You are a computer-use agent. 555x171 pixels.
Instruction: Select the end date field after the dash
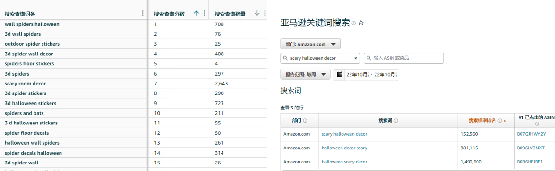385,75
